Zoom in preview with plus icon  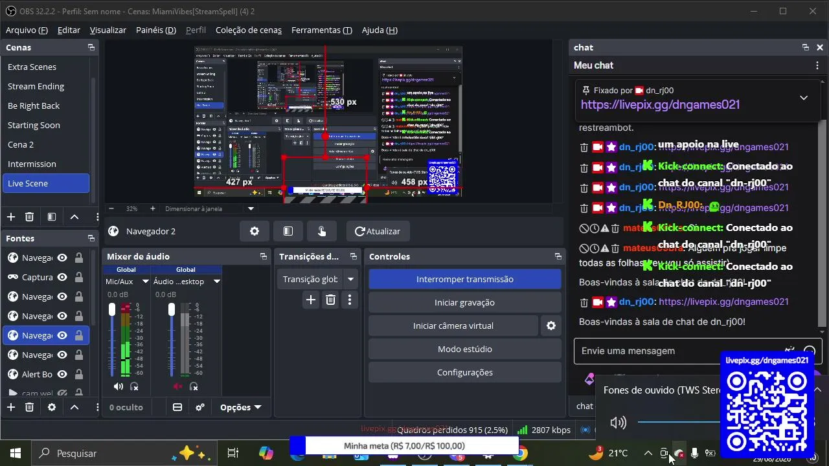(153, 208)
